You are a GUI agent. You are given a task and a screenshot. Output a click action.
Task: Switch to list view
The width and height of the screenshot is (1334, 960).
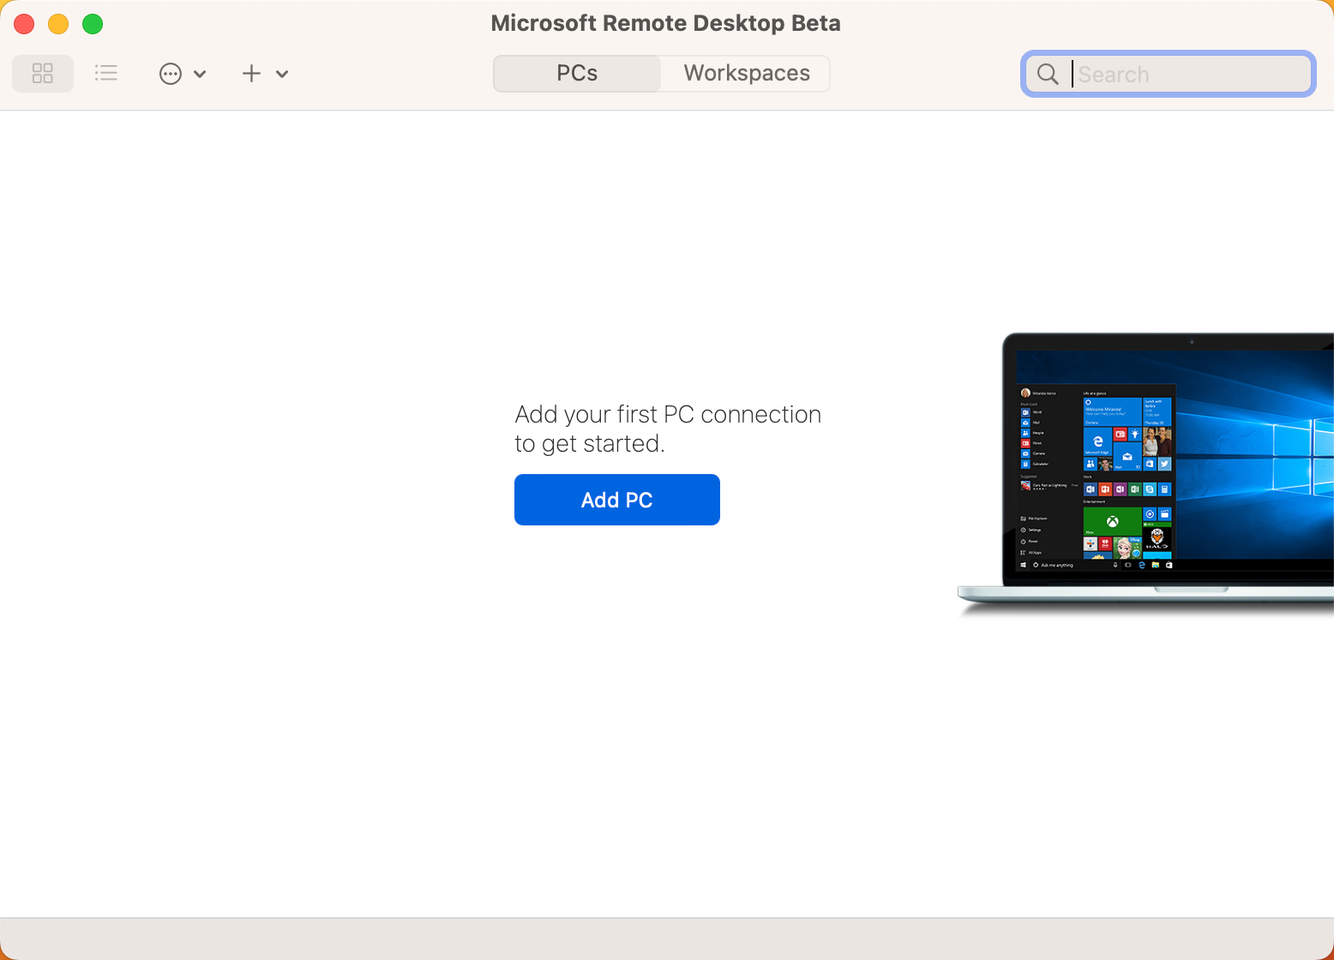(106, 74)
